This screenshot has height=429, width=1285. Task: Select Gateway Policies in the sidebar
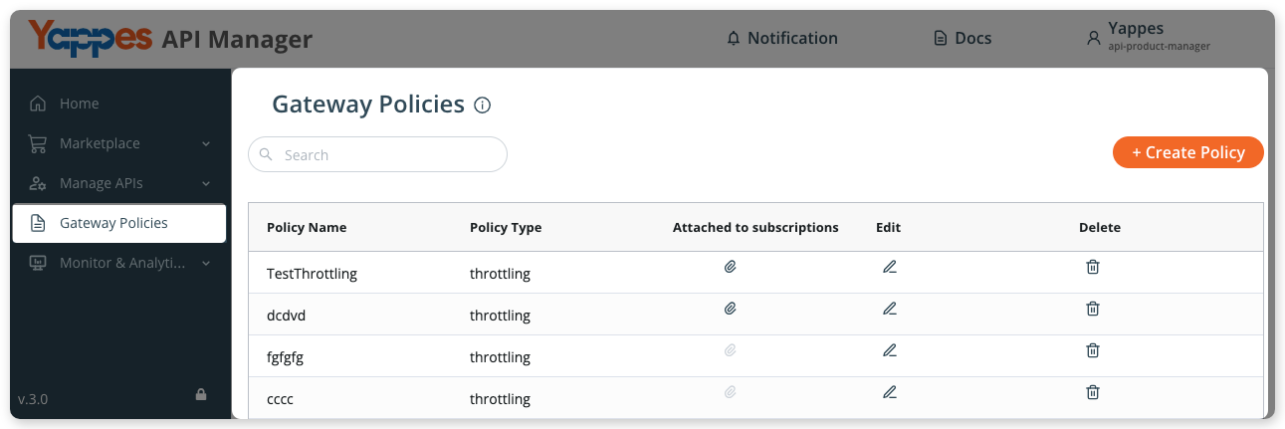click(x=113, y=223)
